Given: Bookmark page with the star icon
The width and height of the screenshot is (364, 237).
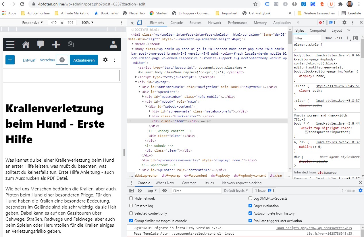Looking at the screenshot, I should pyautogui.click(x=255, y=4).
